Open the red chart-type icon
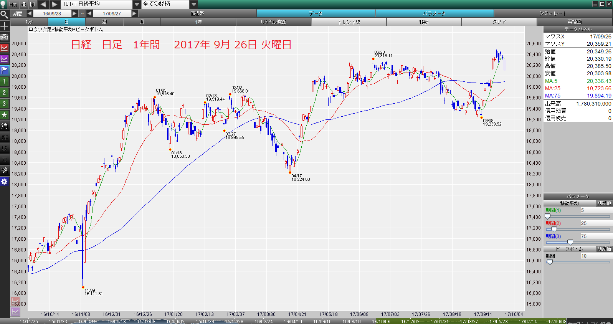 coord(4,48)
